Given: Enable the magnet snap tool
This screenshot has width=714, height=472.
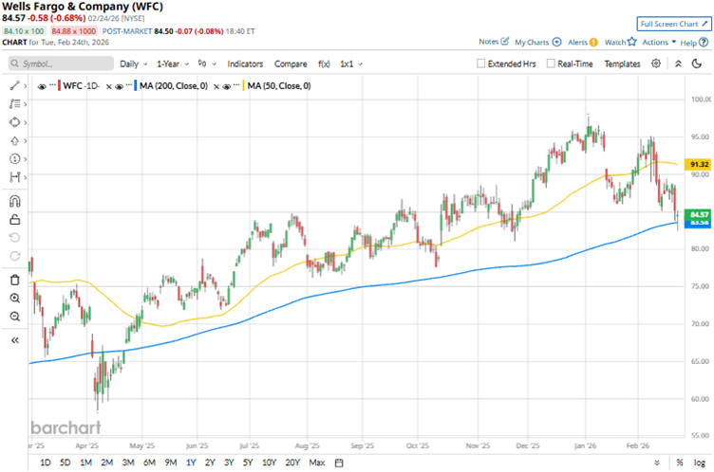Looking at the screenshot, I should (x=15, y=201).
